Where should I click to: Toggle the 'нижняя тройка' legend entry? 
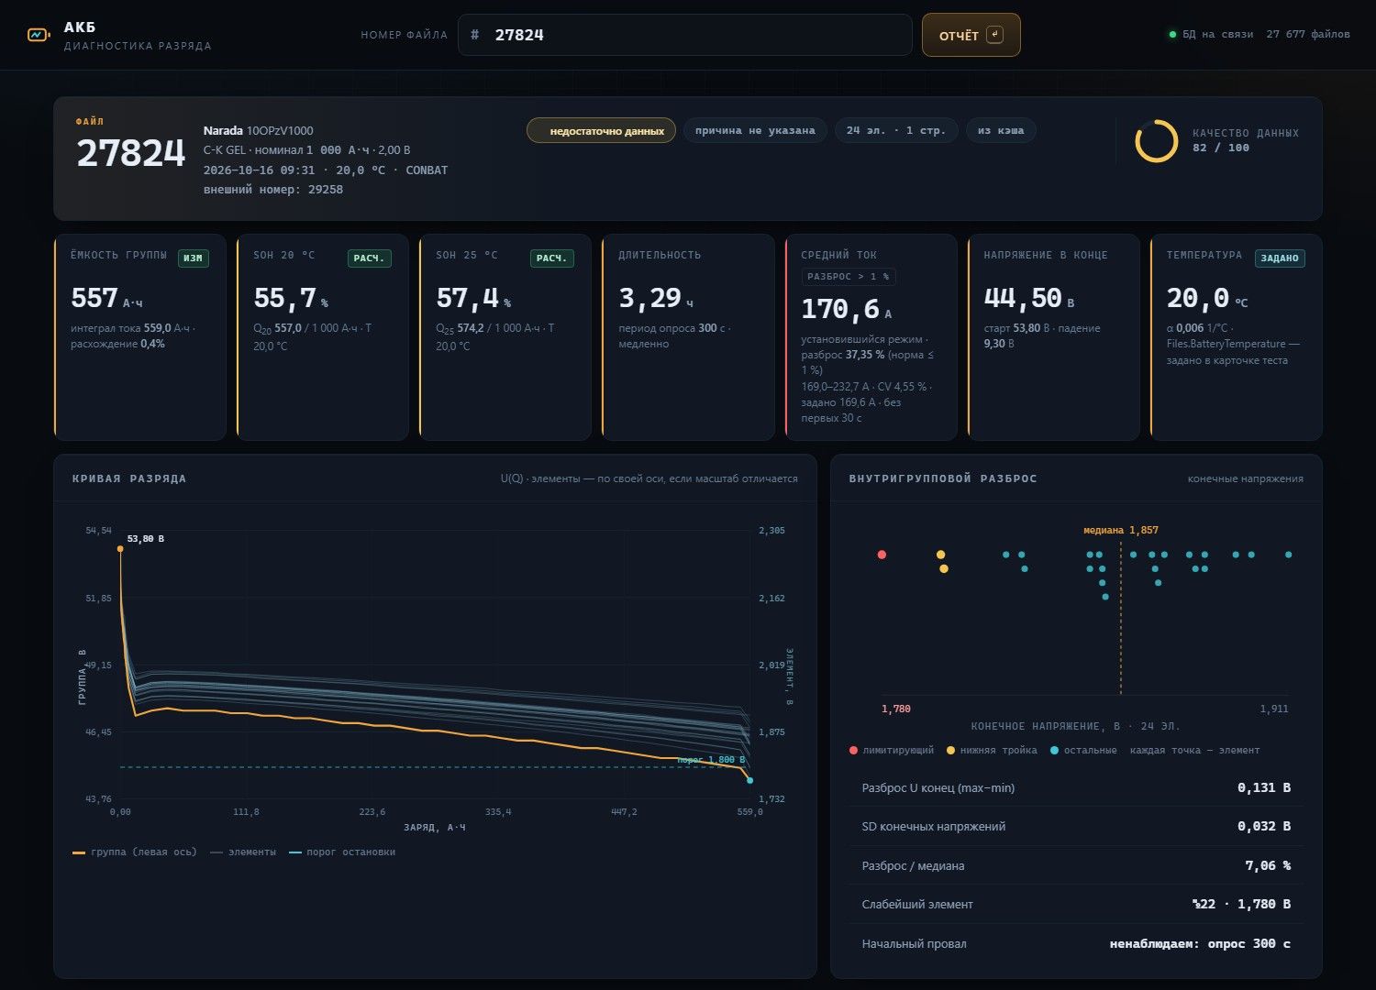pyautogui.click(x=992, y=750)
